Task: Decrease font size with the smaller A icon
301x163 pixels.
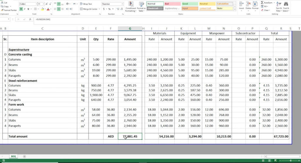Action: click(50, 4)
